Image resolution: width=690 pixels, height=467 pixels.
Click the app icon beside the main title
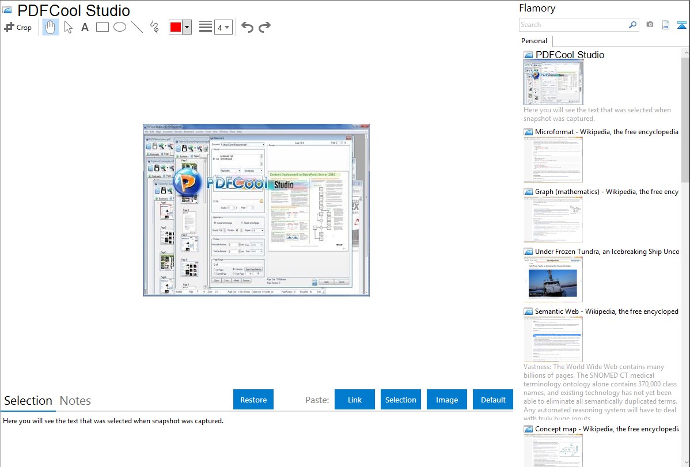[x=7, y=10]
